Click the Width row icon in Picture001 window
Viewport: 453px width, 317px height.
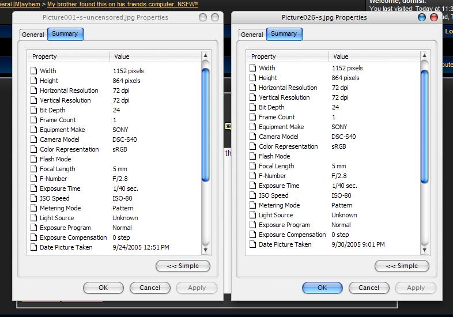34,71
